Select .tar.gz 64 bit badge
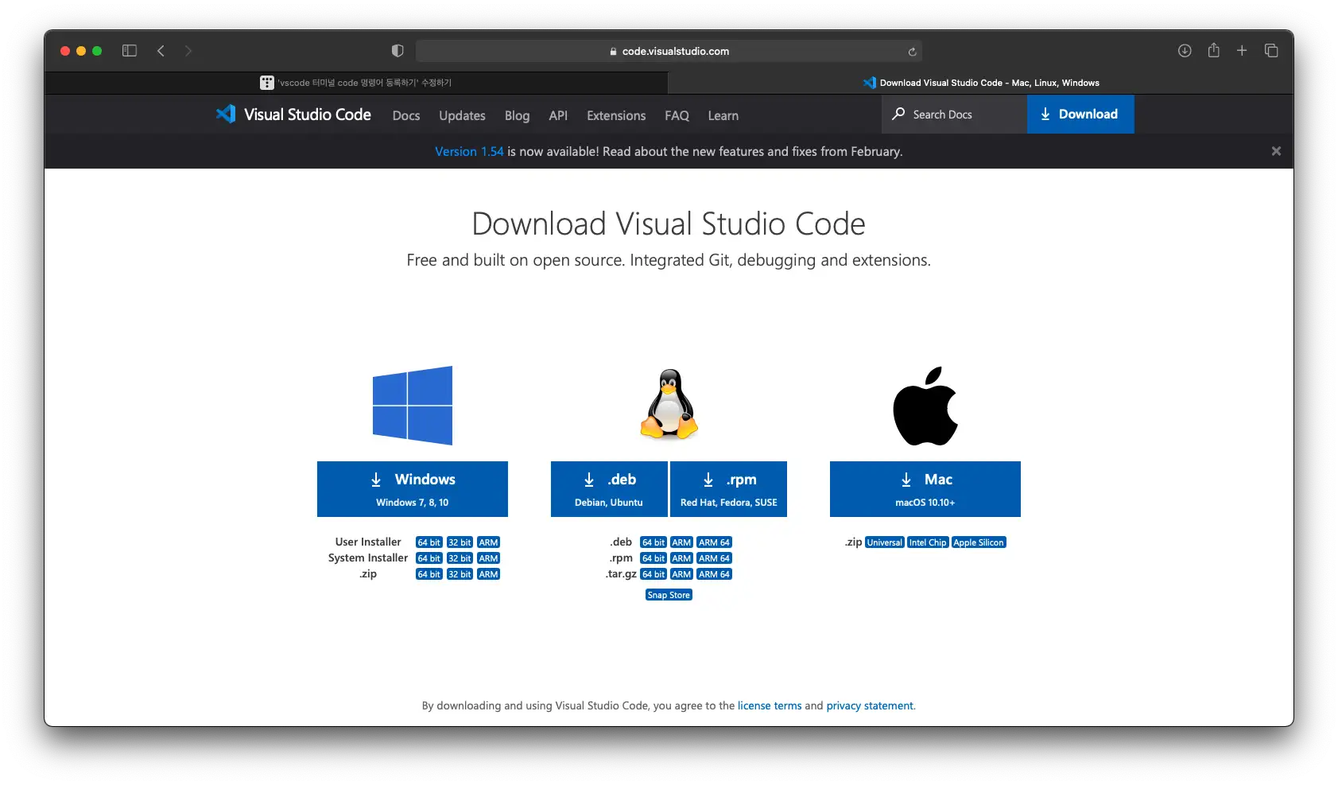The height and width of the screenshot is (785, 1338). (x=653, y=574)
